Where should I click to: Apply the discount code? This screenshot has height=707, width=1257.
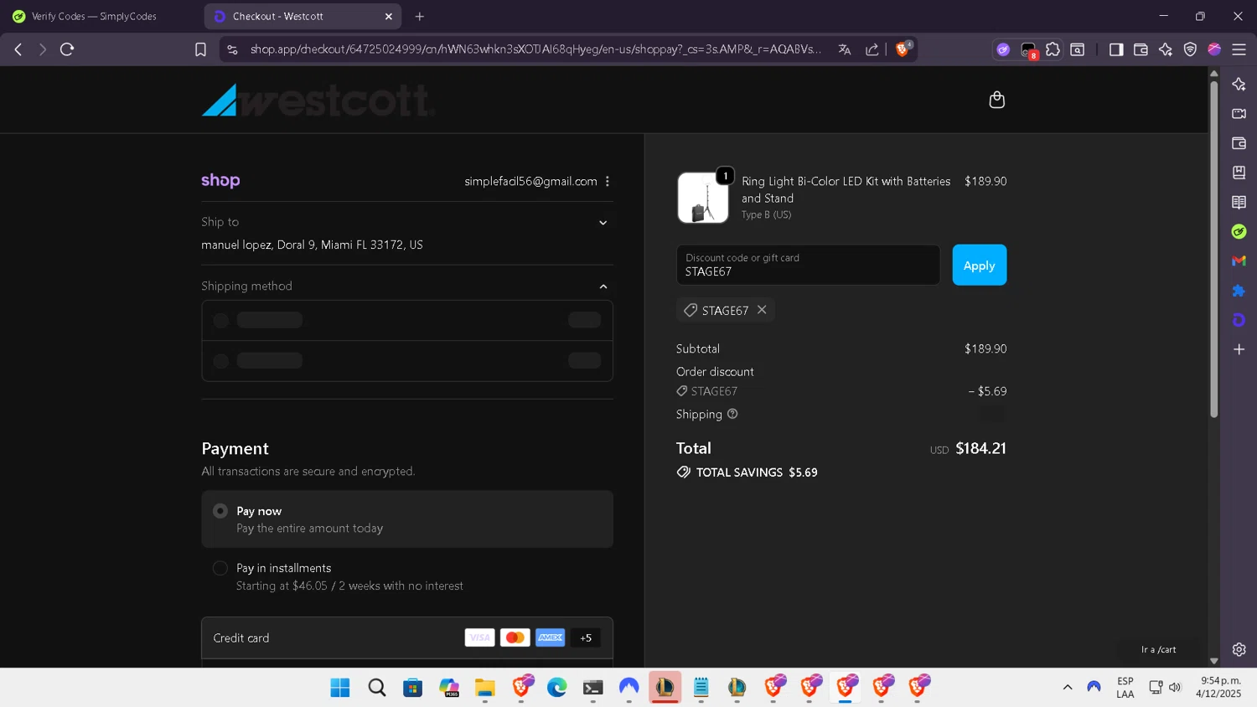[x=979, y=265]
